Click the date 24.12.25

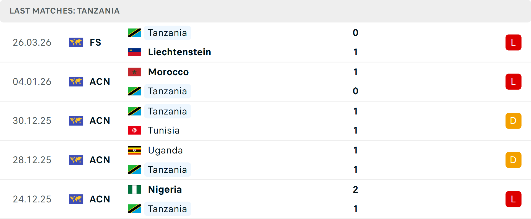point(32,199)
